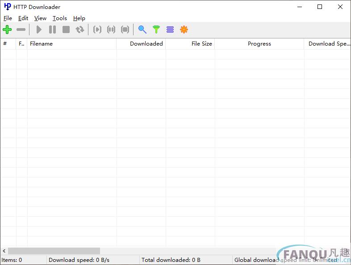Image resolution: width=351 pixels, height=265 pixels.
Task: Open the Tools menu
Action: point(60,18)
